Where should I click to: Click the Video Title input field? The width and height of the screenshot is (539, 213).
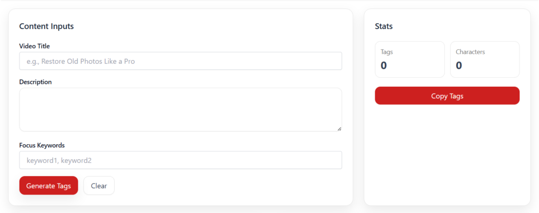[x=181, y=61]
